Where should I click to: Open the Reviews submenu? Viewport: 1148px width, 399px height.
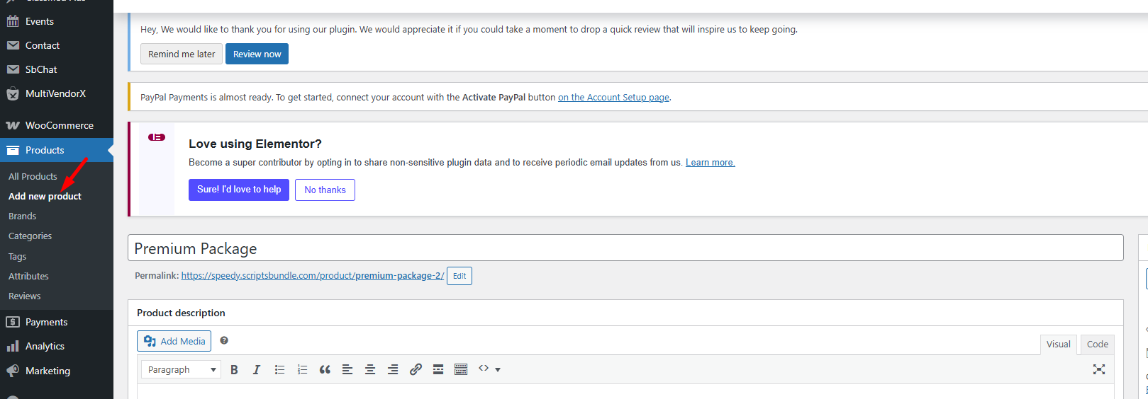pyautogui.click(x=24, y=296)
